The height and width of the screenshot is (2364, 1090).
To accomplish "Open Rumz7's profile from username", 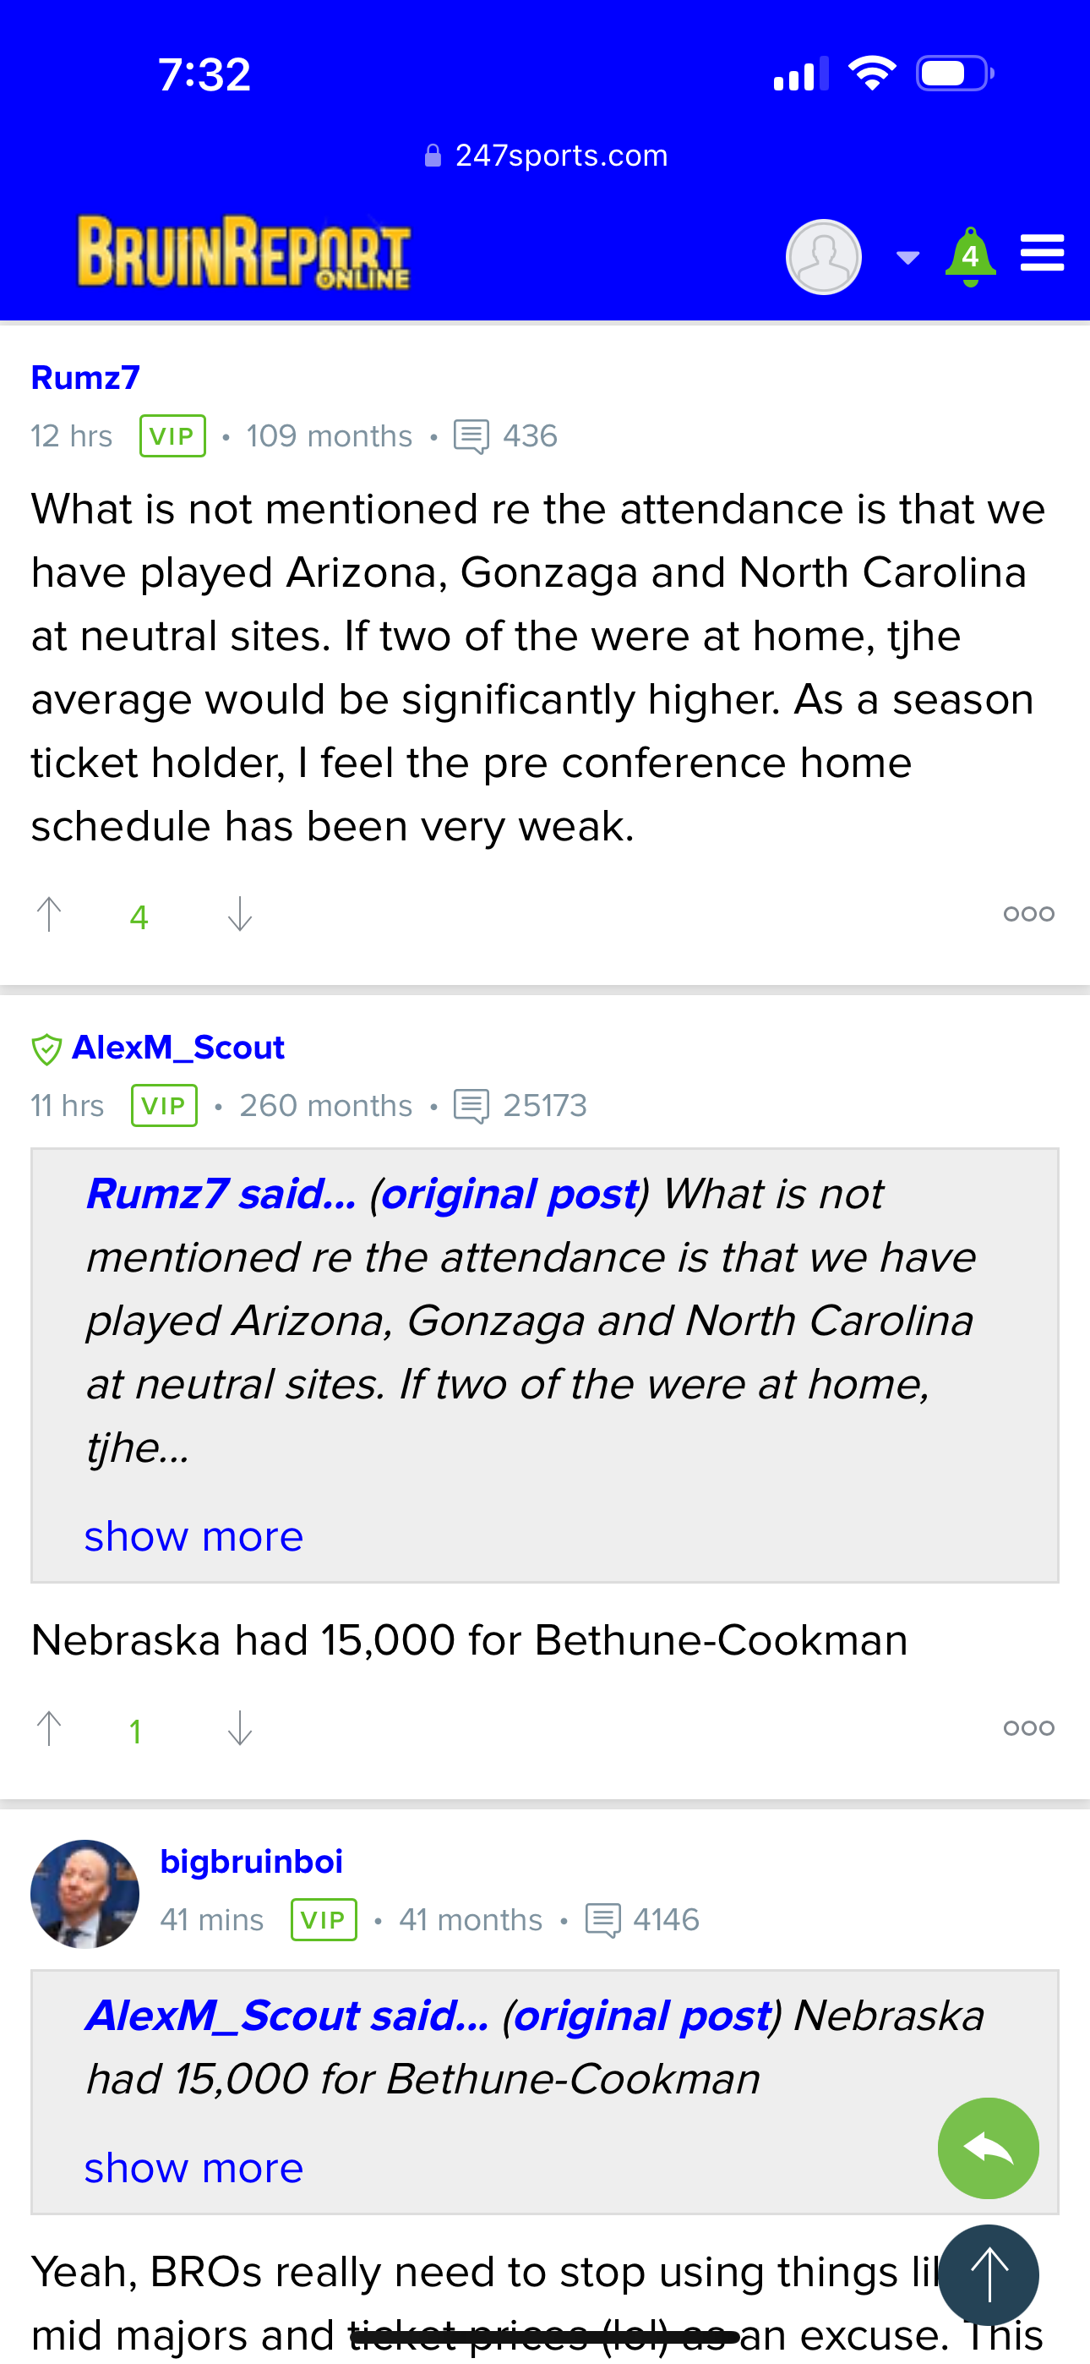I will 85,377.
